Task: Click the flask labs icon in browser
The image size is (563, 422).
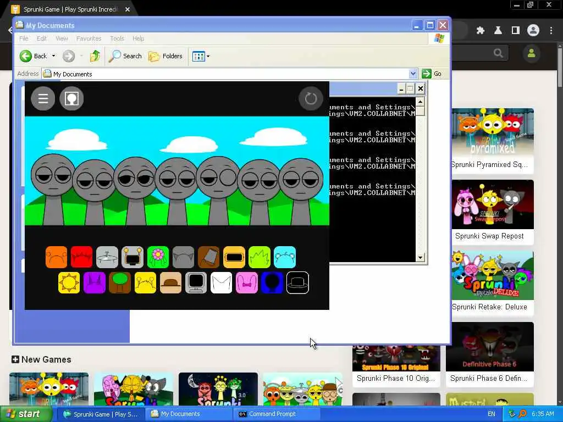Action: click(498, 31)
